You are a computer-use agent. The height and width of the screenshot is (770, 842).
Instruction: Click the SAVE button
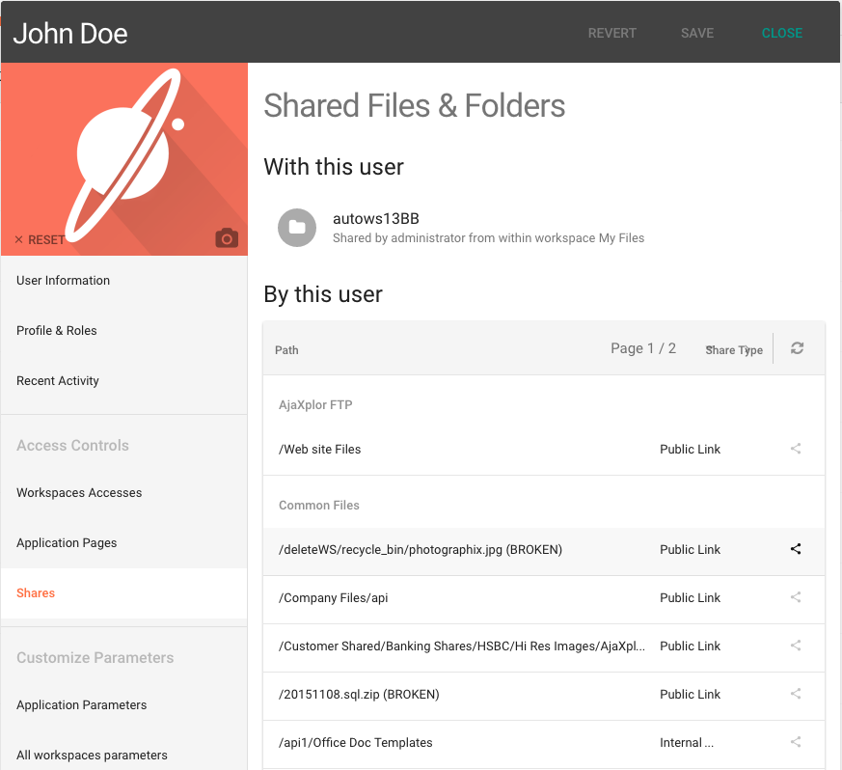click(x=697, y=34)
